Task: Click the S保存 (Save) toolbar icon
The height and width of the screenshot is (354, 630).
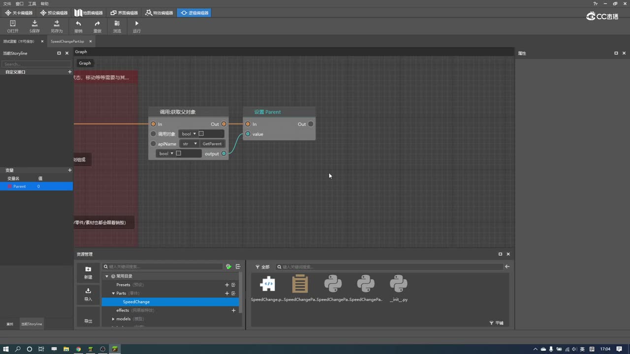Action: click(x=34, y=24)
